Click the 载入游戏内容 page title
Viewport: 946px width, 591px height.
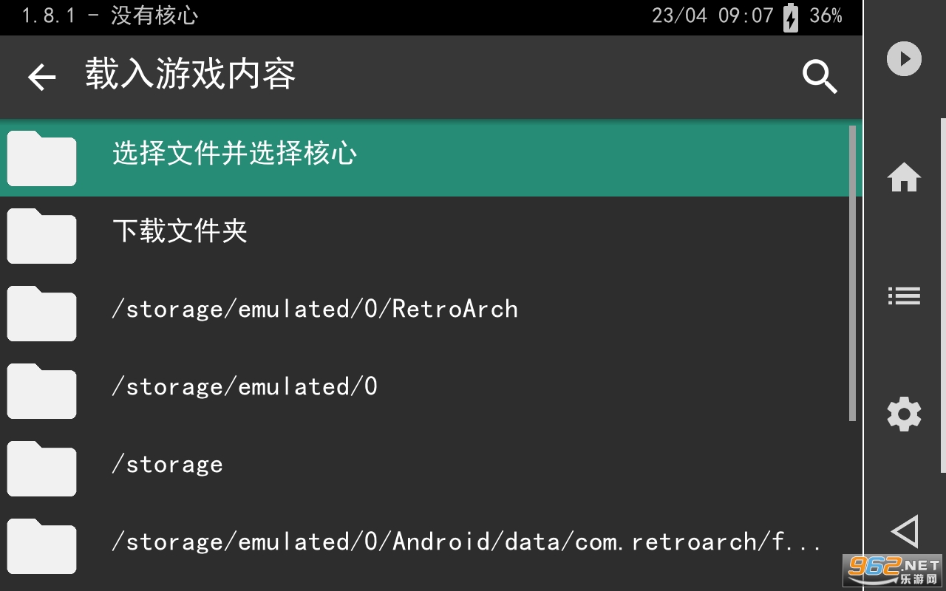190,75
